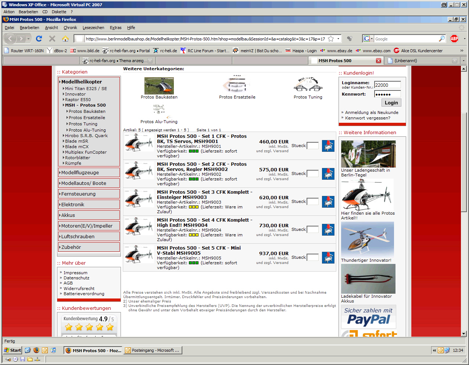
Task: Open the URL bar history dropdown arrow
Action: [x=339, y=39]
